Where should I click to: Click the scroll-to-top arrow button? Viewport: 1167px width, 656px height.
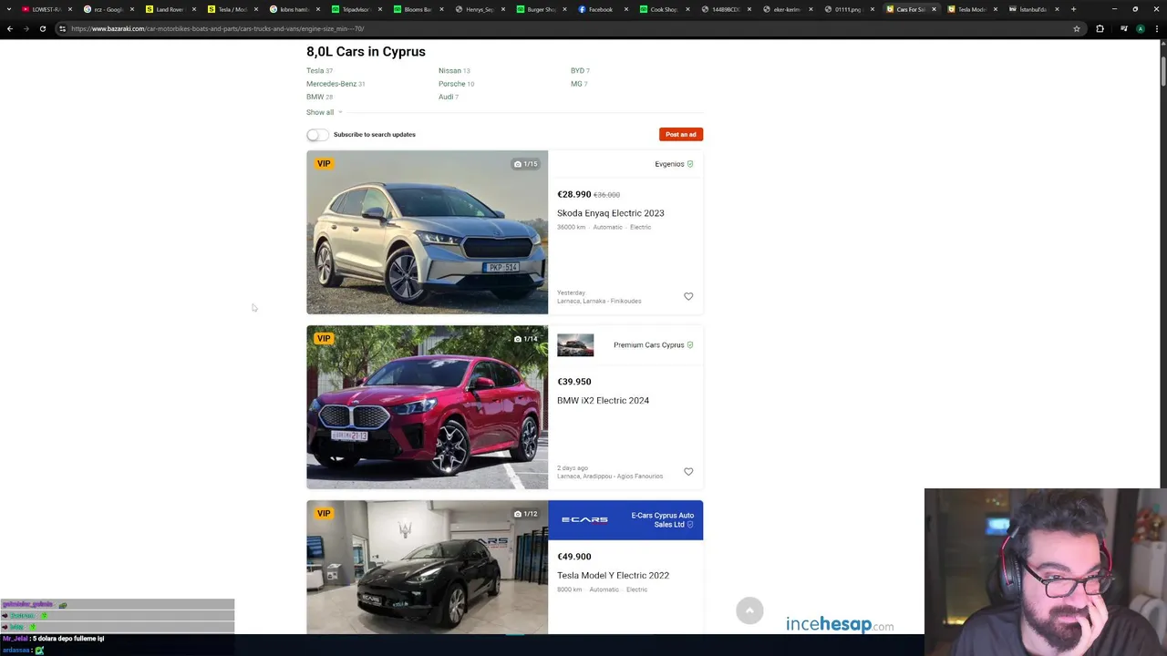point(749,610)
